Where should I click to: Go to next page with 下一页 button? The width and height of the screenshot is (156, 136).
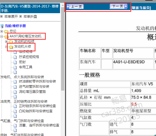tap(118, 6)
